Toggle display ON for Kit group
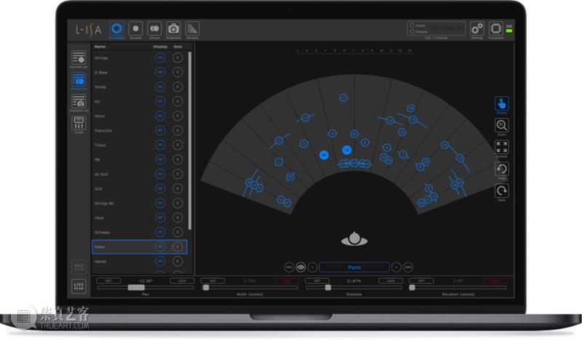 pos(160,101)
